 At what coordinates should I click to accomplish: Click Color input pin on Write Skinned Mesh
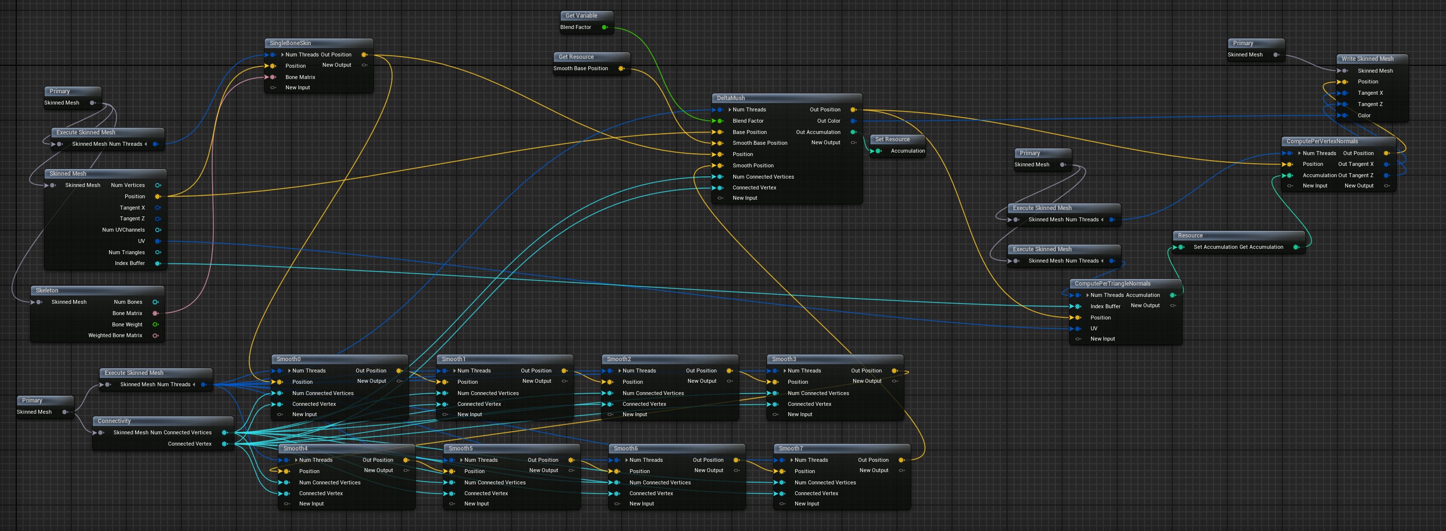[1345, 115]
